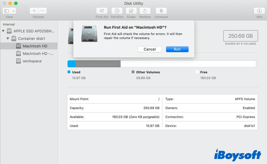This screenshot has height=164, width=267.
Task: Select the Erase toolbar icon
Action: tap(131, 11)
